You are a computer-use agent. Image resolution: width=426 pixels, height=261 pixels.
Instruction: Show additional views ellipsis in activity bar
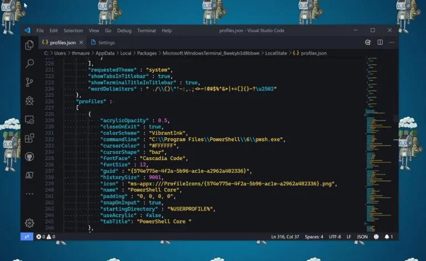tap(29, 194)
